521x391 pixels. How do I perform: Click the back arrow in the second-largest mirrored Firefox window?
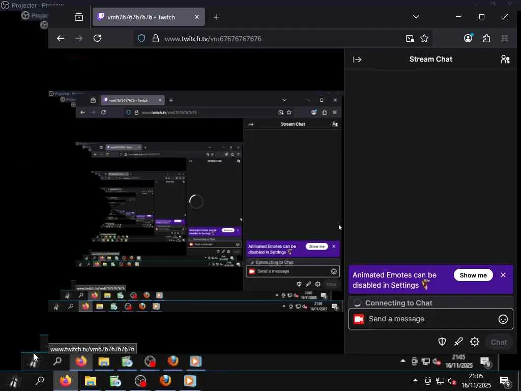point(83,113)
